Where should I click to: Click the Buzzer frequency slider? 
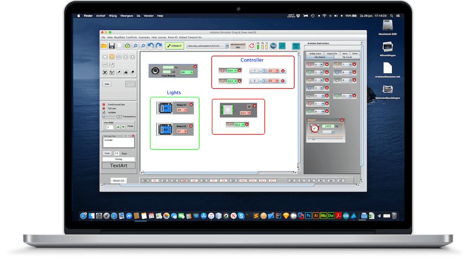pos(325,139)
